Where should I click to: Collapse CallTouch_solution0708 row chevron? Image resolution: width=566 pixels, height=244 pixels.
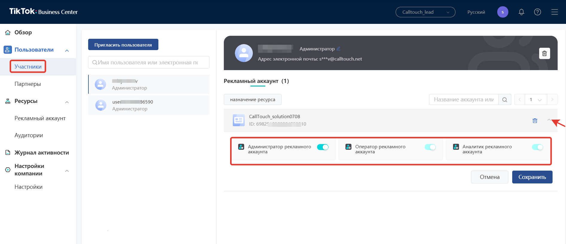click(x=549, y=120)
